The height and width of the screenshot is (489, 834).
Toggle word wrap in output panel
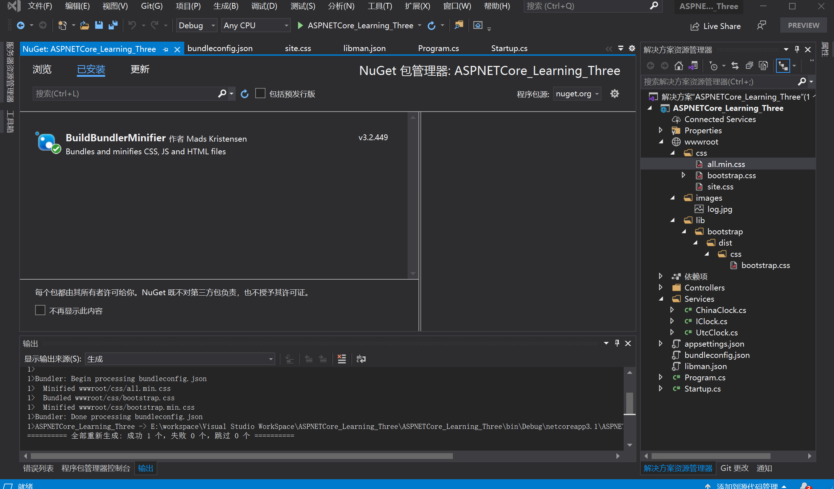coord(361,359)
